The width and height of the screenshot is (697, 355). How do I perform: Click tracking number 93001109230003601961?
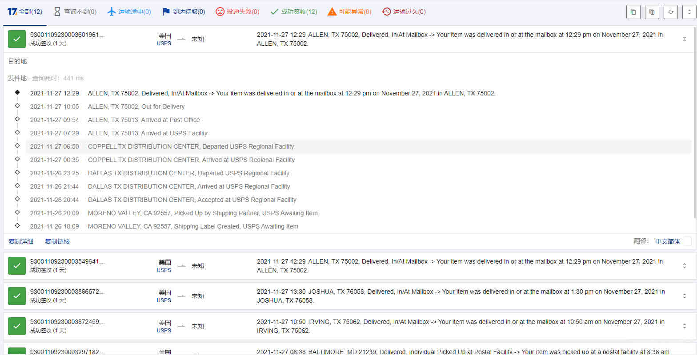[x=68, y=35]
